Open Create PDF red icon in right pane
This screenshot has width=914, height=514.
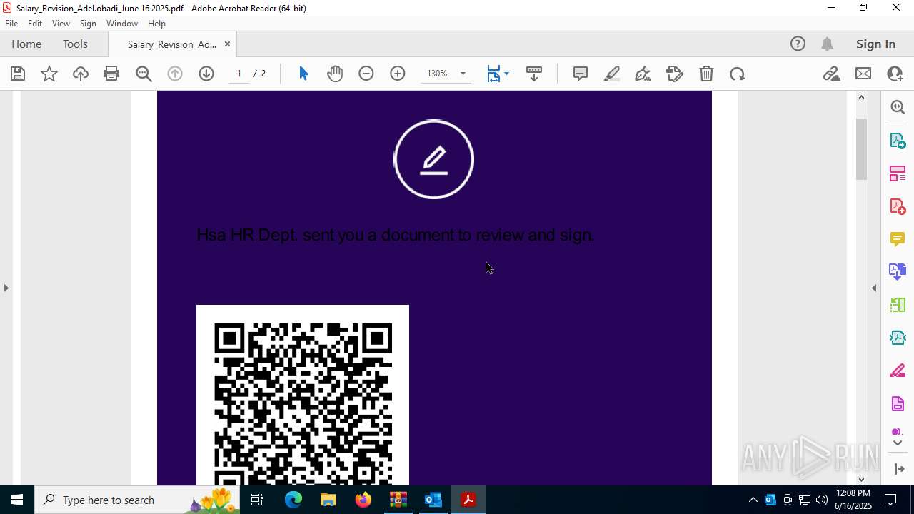[x=898, y=206]
